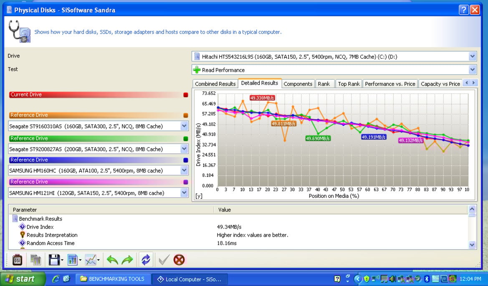The height and width of the screenshot is (286, 488).
Task: Click the stethoscope disk module icon
Action: tap(19, 31)
